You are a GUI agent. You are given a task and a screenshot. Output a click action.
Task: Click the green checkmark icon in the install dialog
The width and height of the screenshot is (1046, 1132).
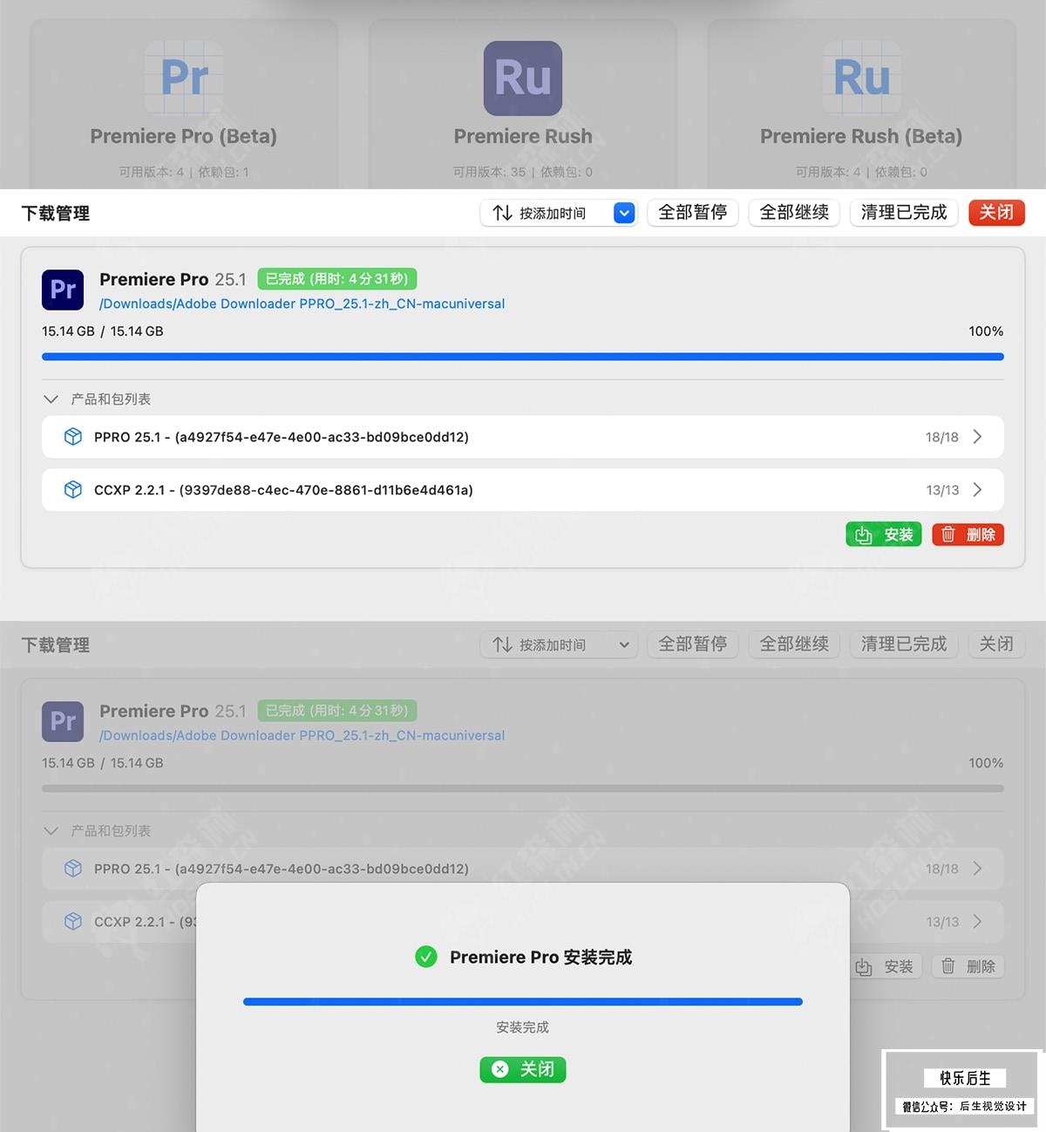[x=426, y=957]
